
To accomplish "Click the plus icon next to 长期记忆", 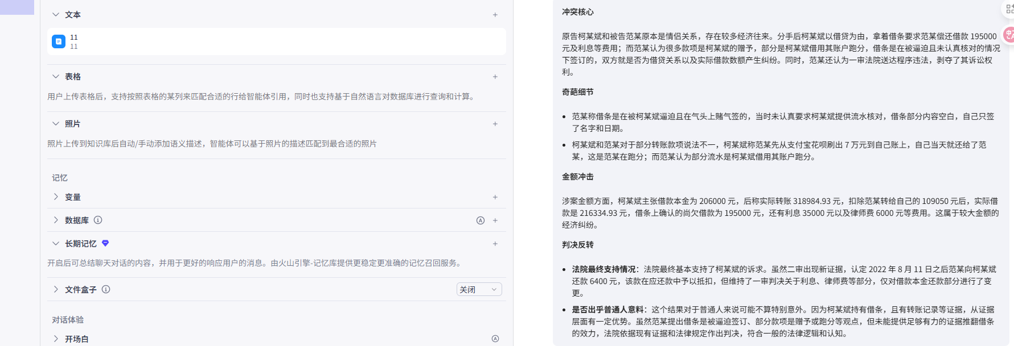I will (495, 243).
